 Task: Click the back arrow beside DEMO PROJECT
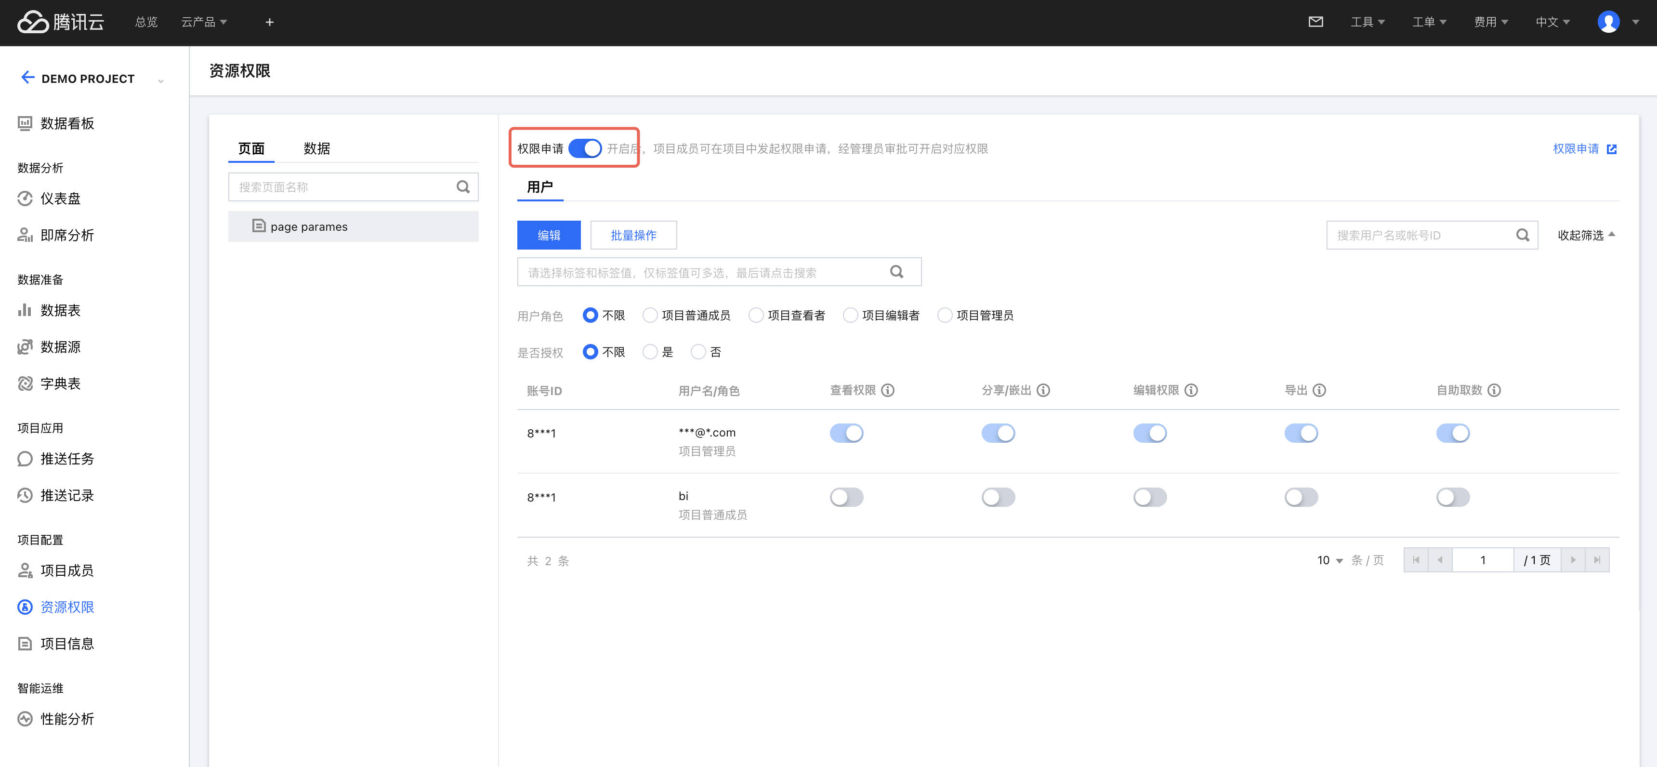click(27, 78)
